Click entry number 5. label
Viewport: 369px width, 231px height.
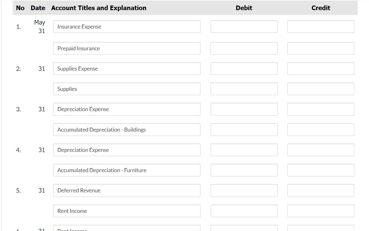coord(18,191)
